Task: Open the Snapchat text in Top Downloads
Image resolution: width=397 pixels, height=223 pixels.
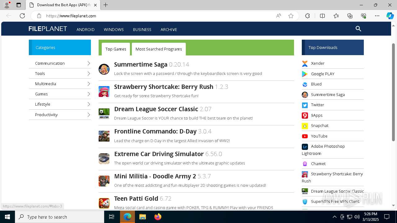Action: [320, 126]
